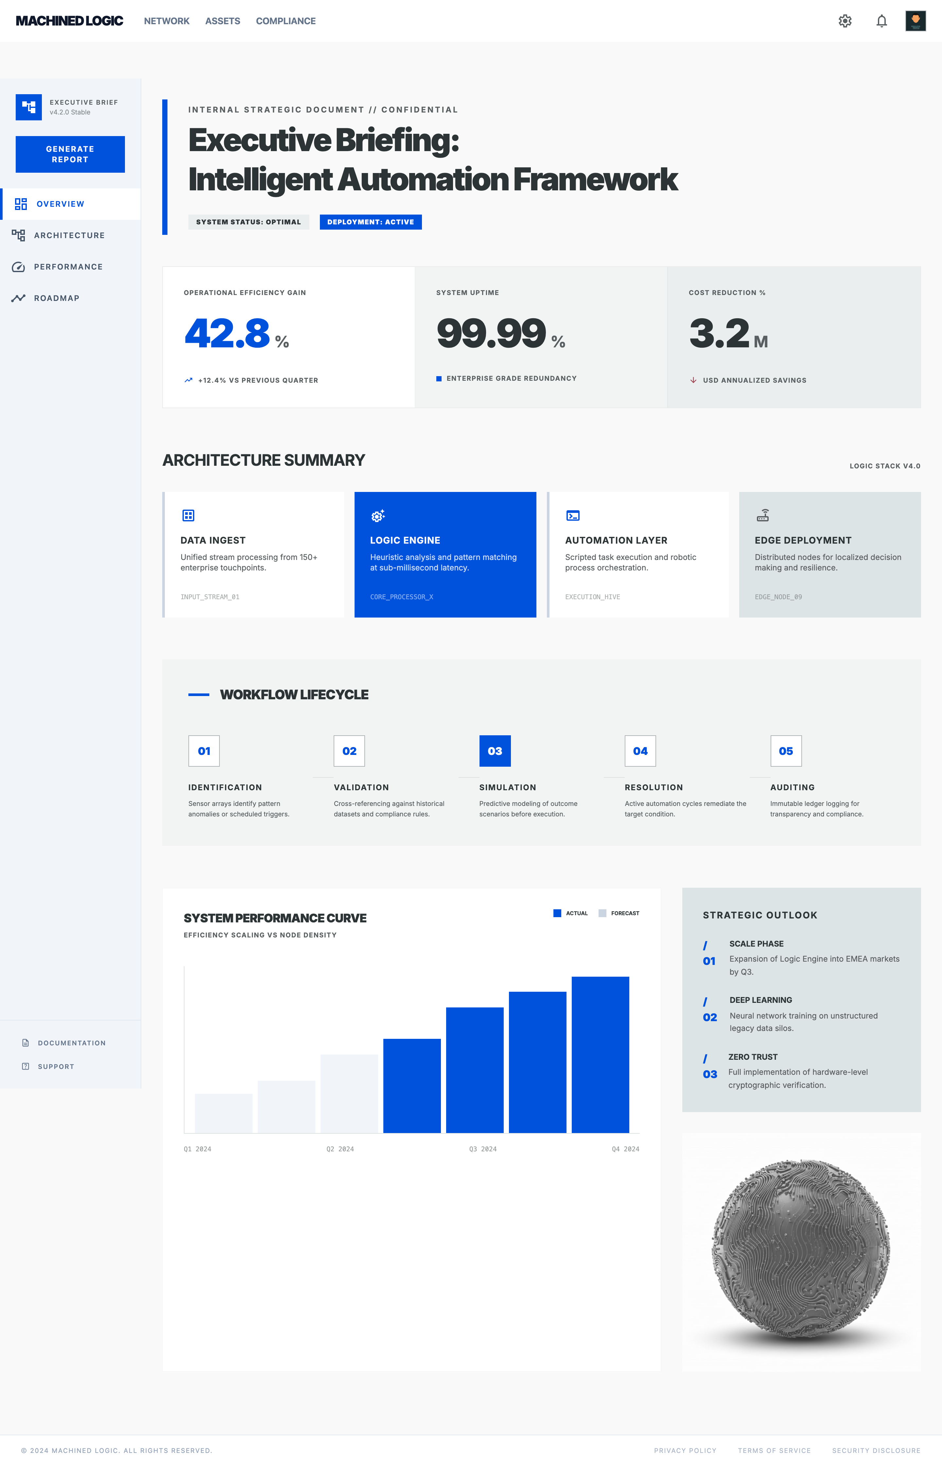
Task: Switch to the COMPLIANCE menu item
Action: [x=286, y=21]
